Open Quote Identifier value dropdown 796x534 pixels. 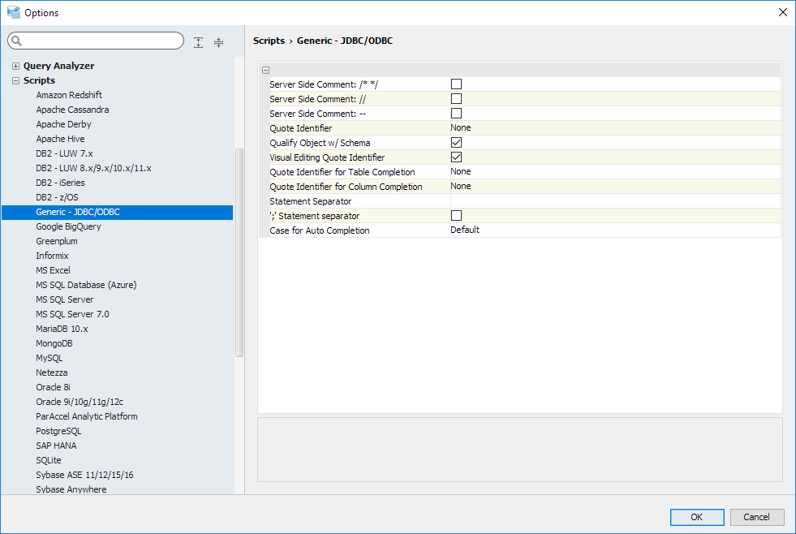[613, 127]
